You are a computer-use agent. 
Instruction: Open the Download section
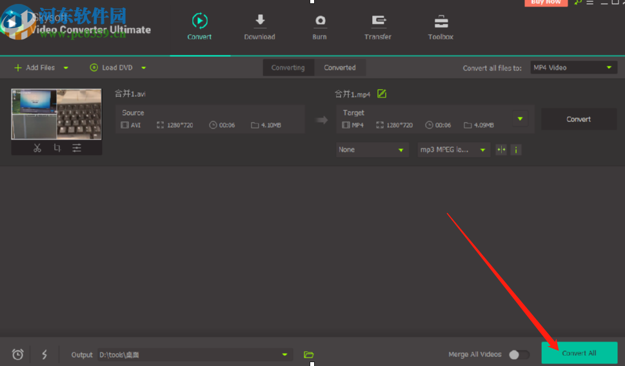pos(259,26)
